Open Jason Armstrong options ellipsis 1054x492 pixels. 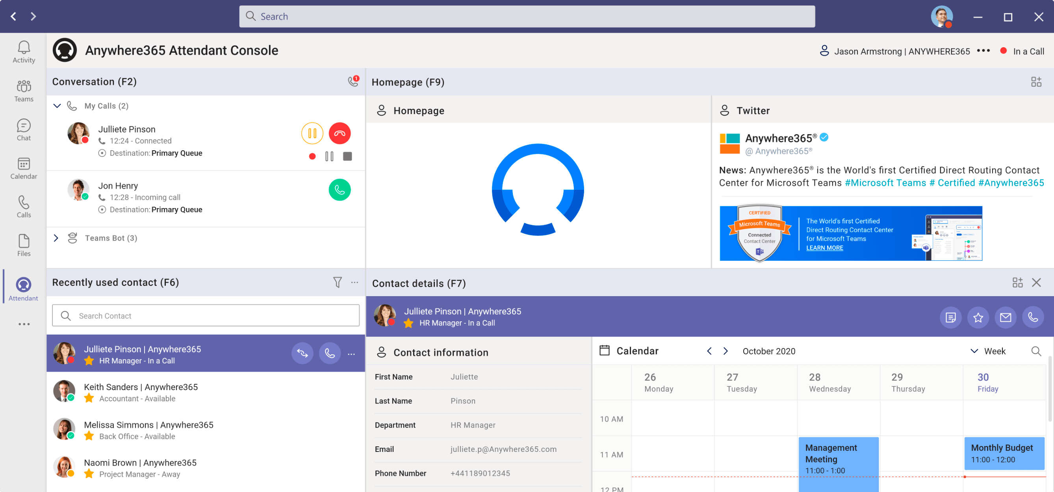pyautogui.click(x=983, y=51)
